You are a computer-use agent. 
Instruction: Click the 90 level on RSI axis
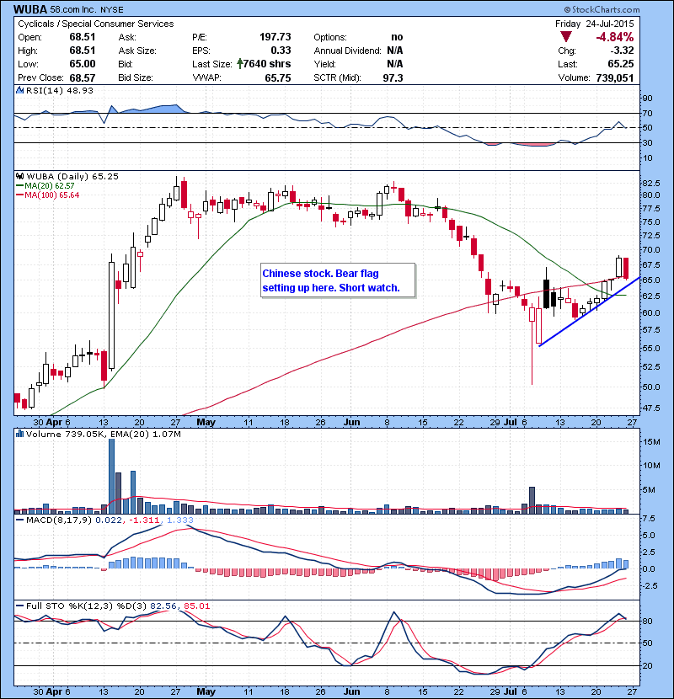(x=647, y=98)
